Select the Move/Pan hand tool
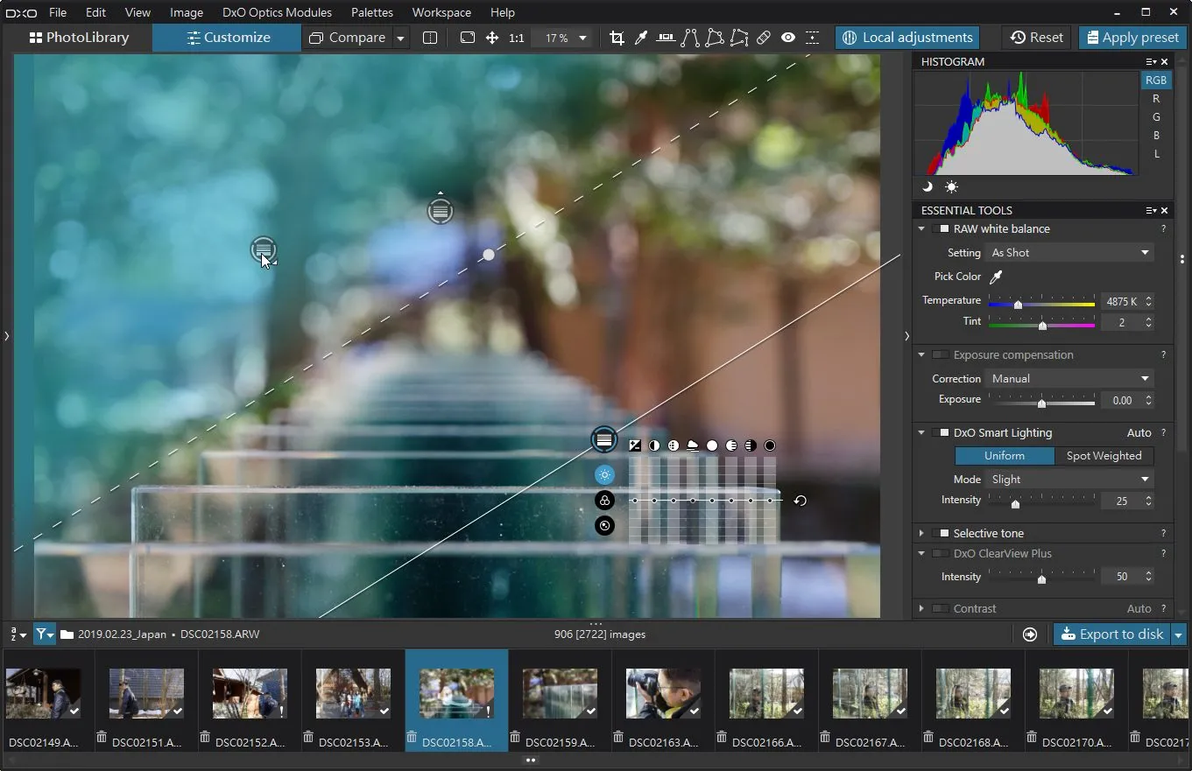 point(492,38)
